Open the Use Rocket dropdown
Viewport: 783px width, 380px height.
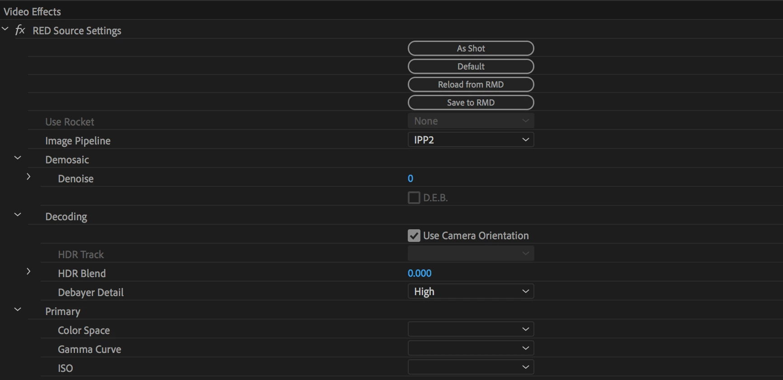tap(471, 121)
